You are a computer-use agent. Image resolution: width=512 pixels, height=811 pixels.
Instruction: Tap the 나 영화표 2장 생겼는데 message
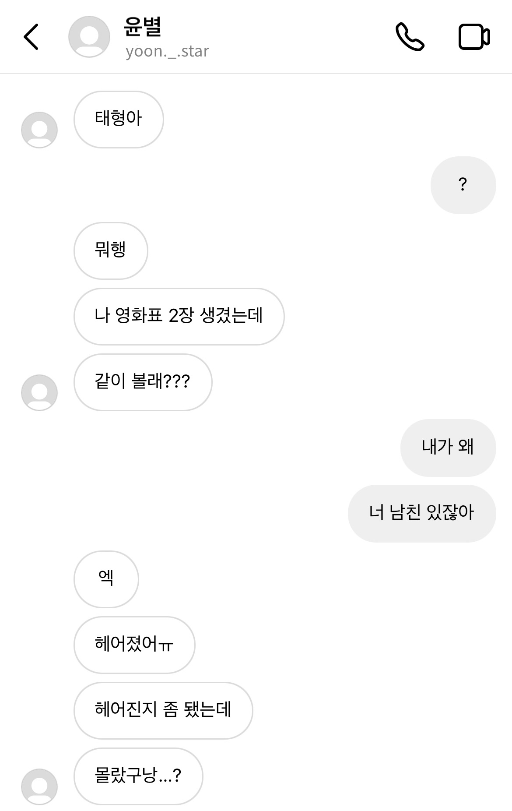click(x=179, y=316)
